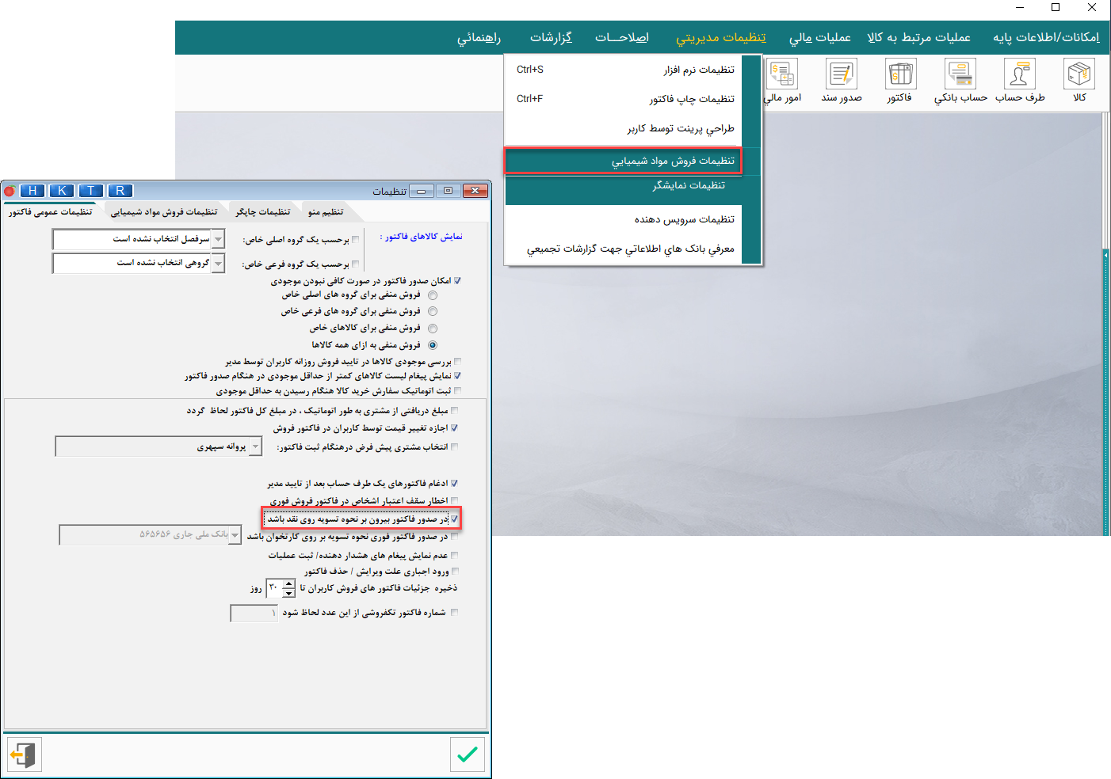Select the فاکتور invoice toolbar icon
This screenshot has height=779, width=1111.
[900, 80]
